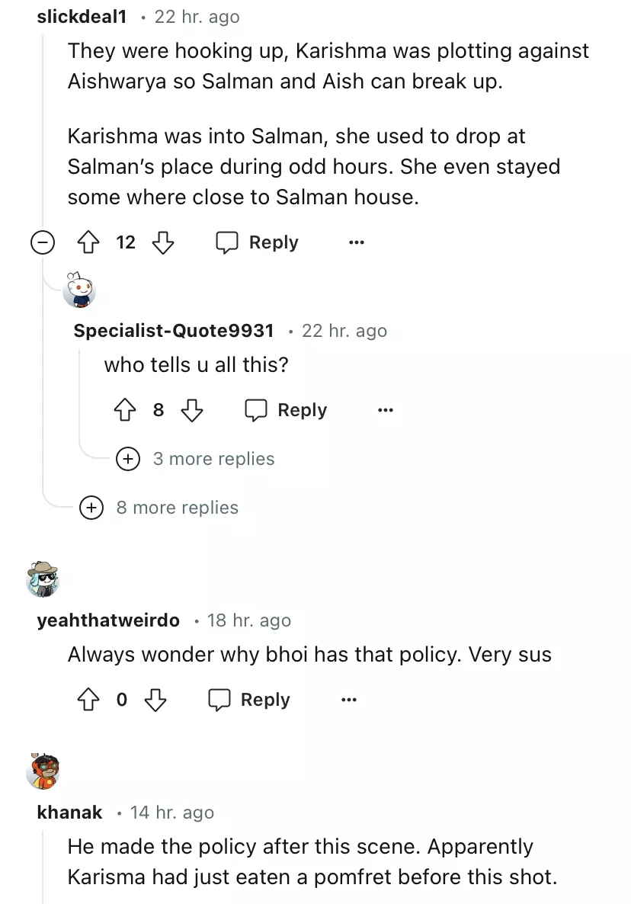Downvote yeahthatweirdo's comment
This screenshot has height=904, width=631.
tap(155, 700)
